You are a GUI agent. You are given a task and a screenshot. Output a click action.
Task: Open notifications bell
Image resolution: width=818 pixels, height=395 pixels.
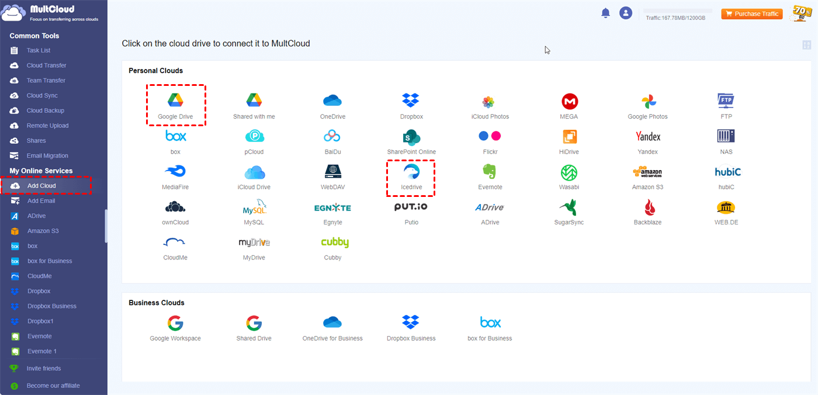(605, 13)
